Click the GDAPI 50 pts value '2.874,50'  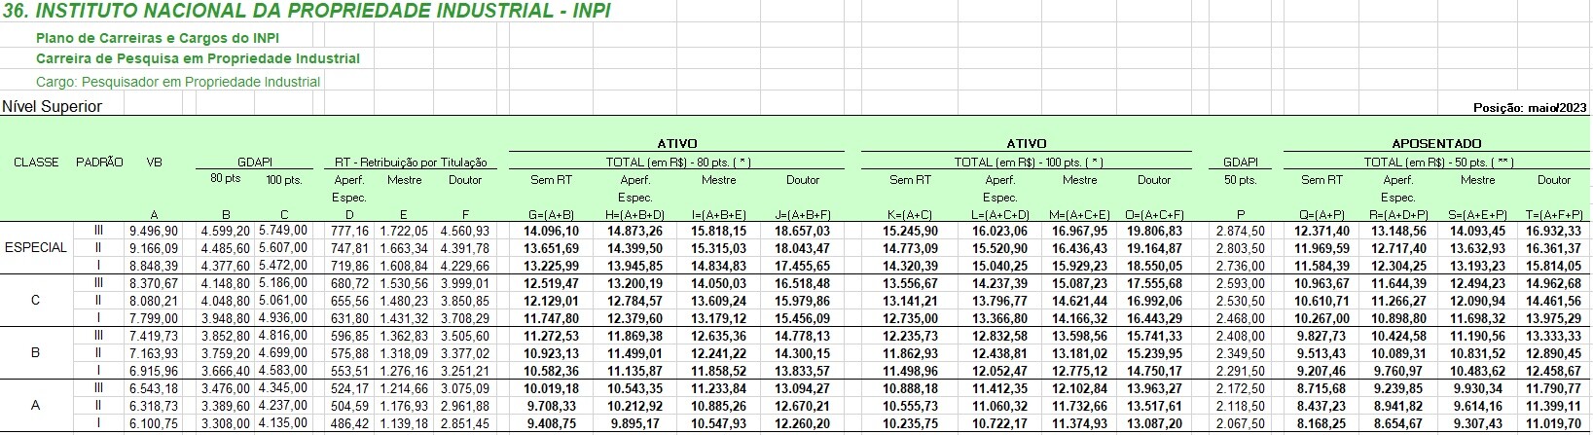(1241, 232)
